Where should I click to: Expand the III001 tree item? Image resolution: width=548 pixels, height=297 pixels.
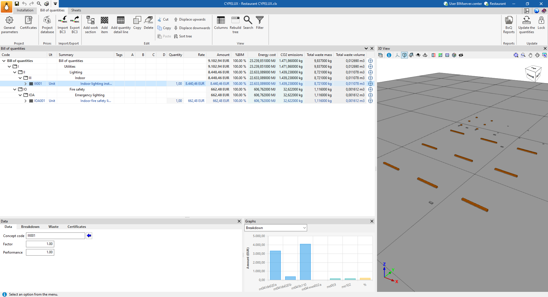[x=25, y=84]
